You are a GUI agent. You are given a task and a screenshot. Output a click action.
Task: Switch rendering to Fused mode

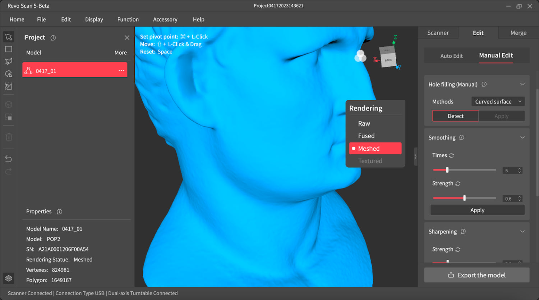[x=366, y=136]
